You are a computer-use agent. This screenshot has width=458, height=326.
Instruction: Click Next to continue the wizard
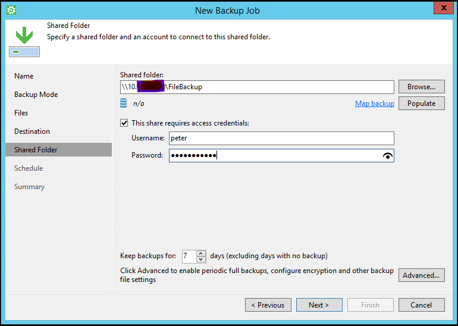coord(319,305)
